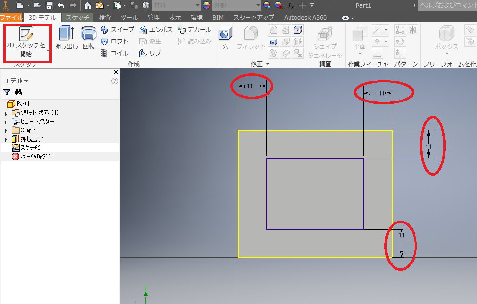
Task: Switch to the Autodesk A360 tab
Action: tap(305, 18)
